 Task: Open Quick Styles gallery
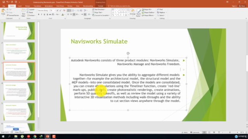138,13
